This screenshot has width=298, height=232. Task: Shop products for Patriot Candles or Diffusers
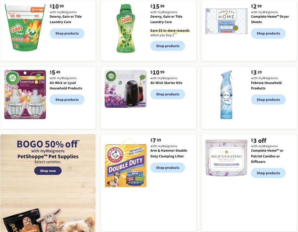click(268, 173)
